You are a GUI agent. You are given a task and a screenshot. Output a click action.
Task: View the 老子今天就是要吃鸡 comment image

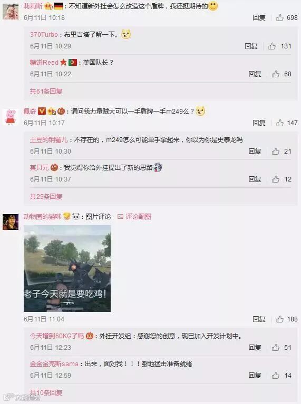tap(67, 268)
